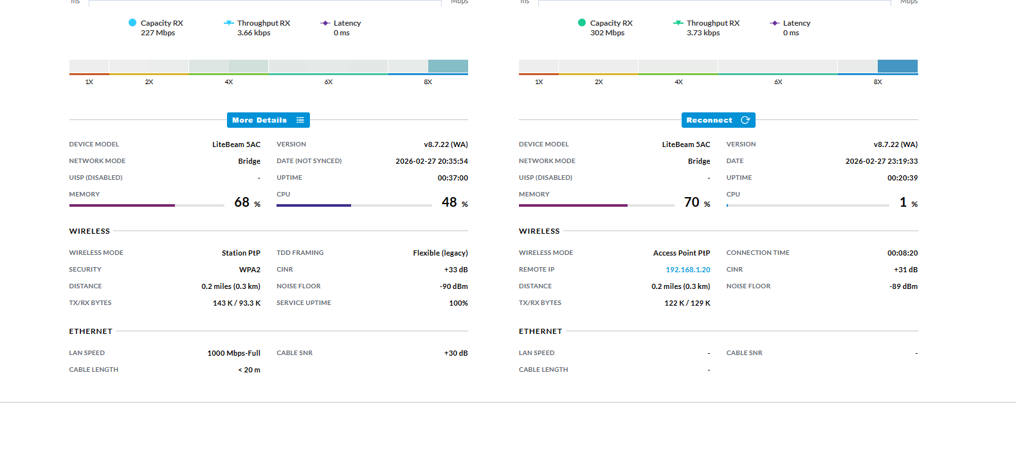1016x470 pixels.
Task: Open the remote IP 192.168.1.20 link
Action: click(687, 270)
